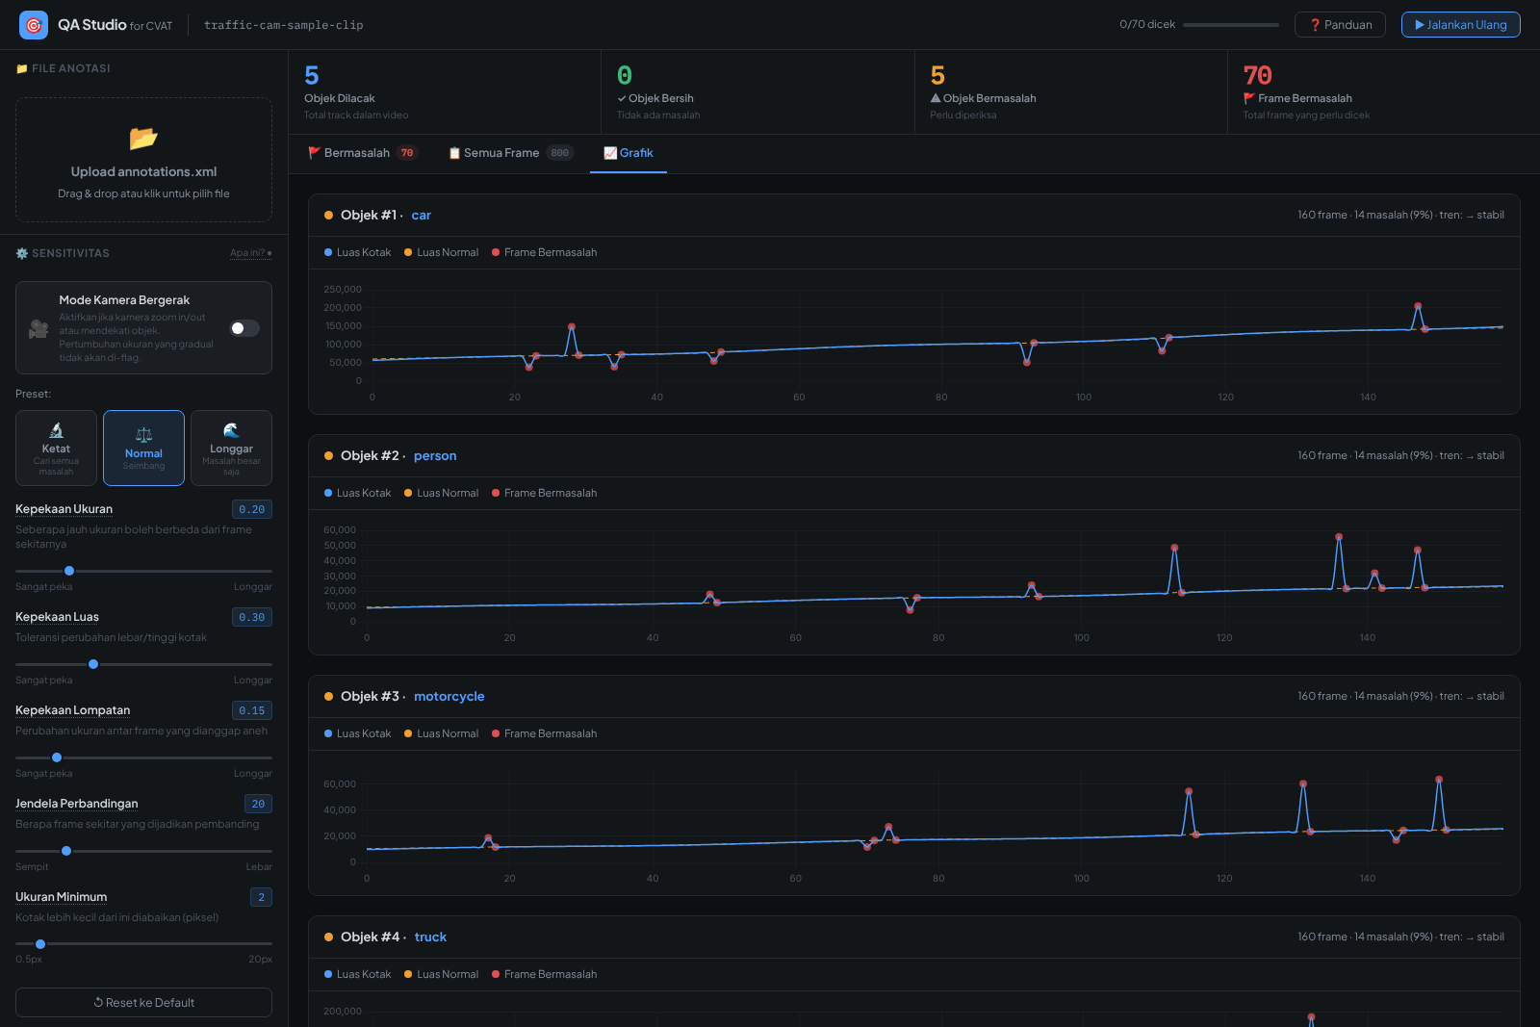Image resolution: width=1540 pixels, height=1027 pixels.
Task: Click the warning triangle beside Objek Bermasalah
Action: pos(936,98)
